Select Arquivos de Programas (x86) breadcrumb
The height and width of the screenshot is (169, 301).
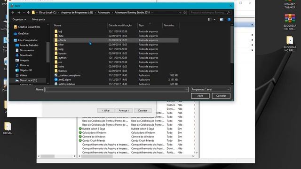point(77,13)
